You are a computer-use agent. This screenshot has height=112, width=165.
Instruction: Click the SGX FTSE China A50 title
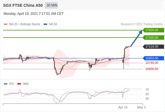click(23, 5)
